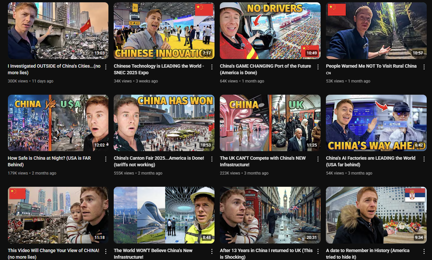This screenshot has height=260, width=432.
Task: Open the 11:18 thumbnail with man holding baby
Action: pos(58,215)
